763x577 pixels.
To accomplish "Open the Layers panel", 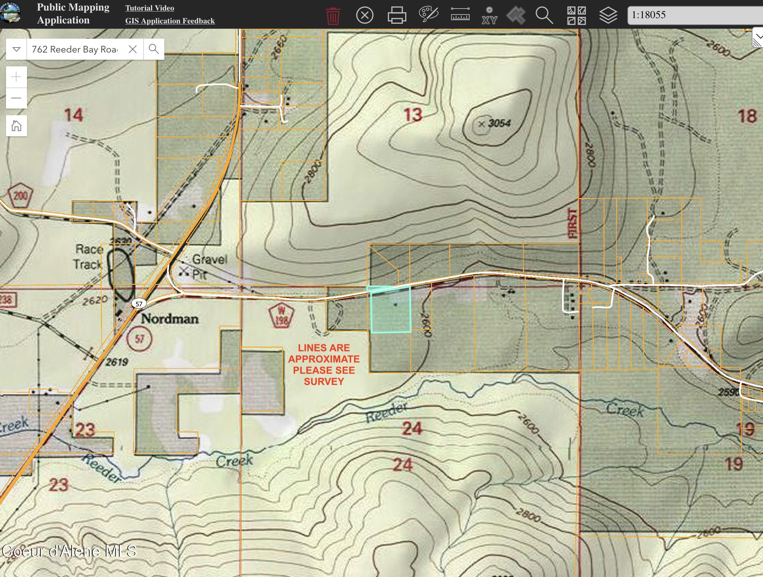I will (x=609, y=15).
